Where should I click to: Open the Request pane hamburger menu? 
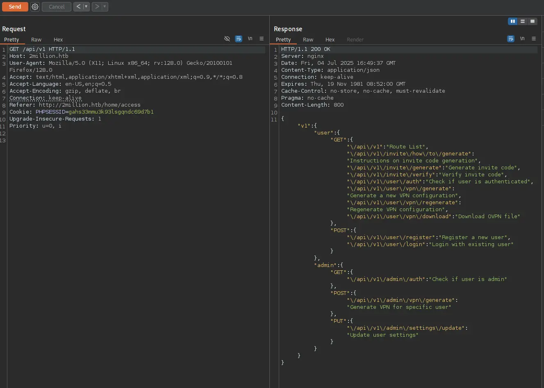(262, 39)
